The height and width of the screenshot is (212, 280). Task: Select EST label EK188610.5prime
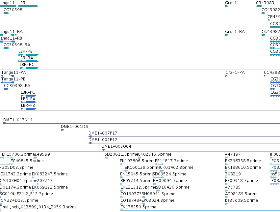point(243,167)
